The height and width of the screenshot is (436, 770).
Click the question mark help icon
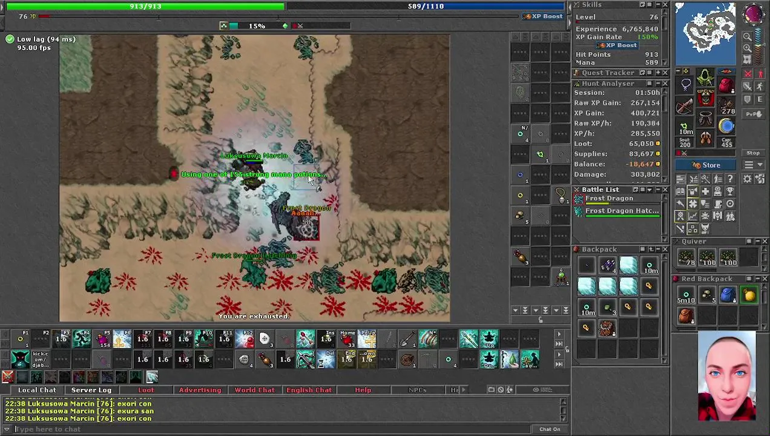pos(731,178)
